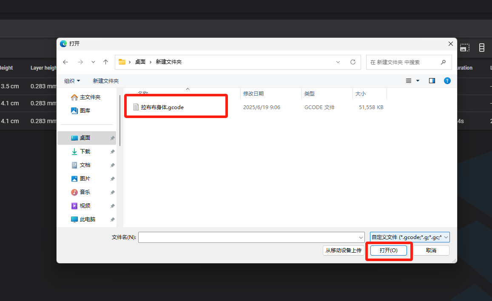
Task: Click 新建文件夹 in the toolbar
Action: coord(105,81)
